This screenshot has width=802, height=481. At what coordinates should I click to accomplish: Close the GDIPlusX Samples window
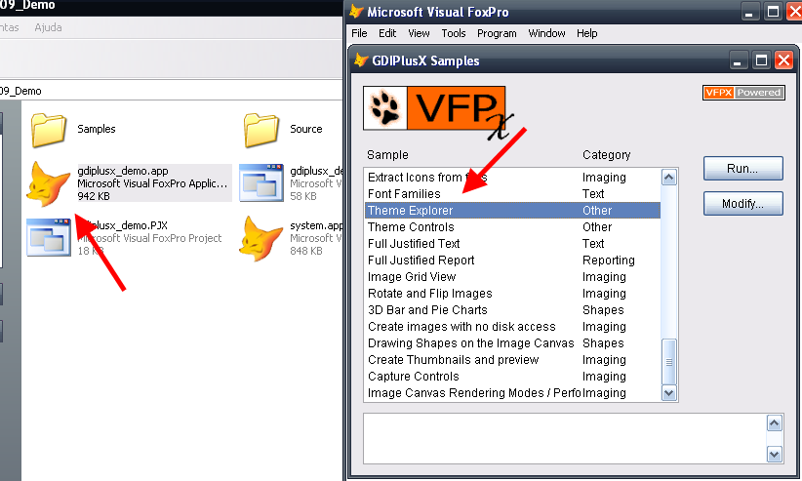(783, 60)
